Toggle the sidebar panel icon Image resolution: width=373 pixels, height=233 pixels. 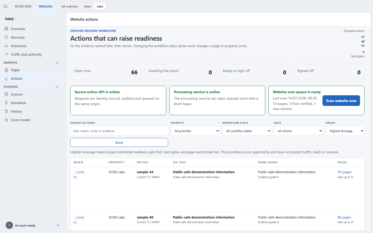click(x=5, y=6)
